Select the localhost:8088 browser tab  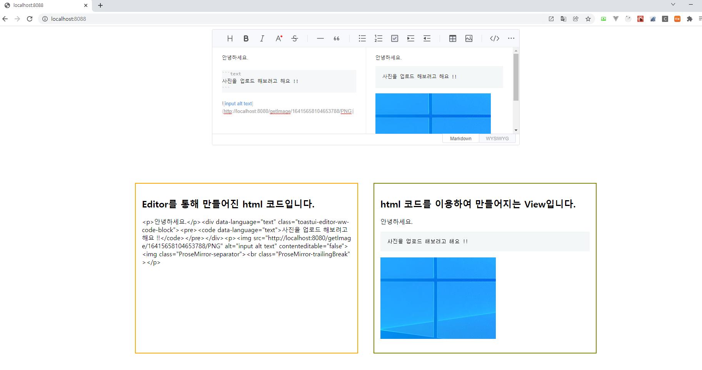[x=46, y=5]
